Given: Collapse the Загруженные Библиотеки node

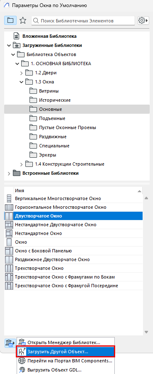Looking at the screenshot, I should 9,45.
